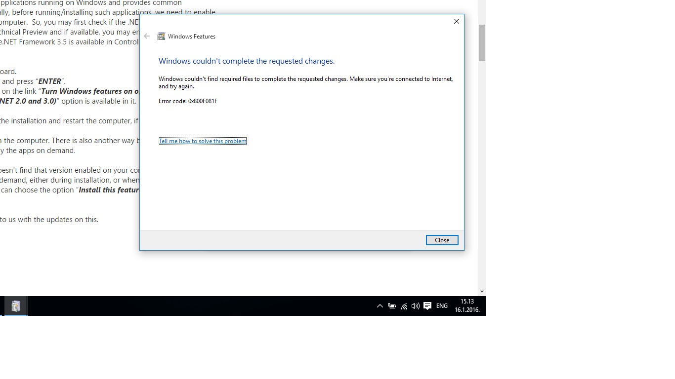Switch the ENG input language indicator

(x=442, y=306)
